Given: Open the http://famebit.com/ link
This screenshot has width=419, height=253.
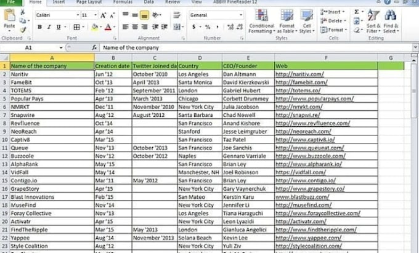Looking at the screenshot, I should click(x=301, y=82).
